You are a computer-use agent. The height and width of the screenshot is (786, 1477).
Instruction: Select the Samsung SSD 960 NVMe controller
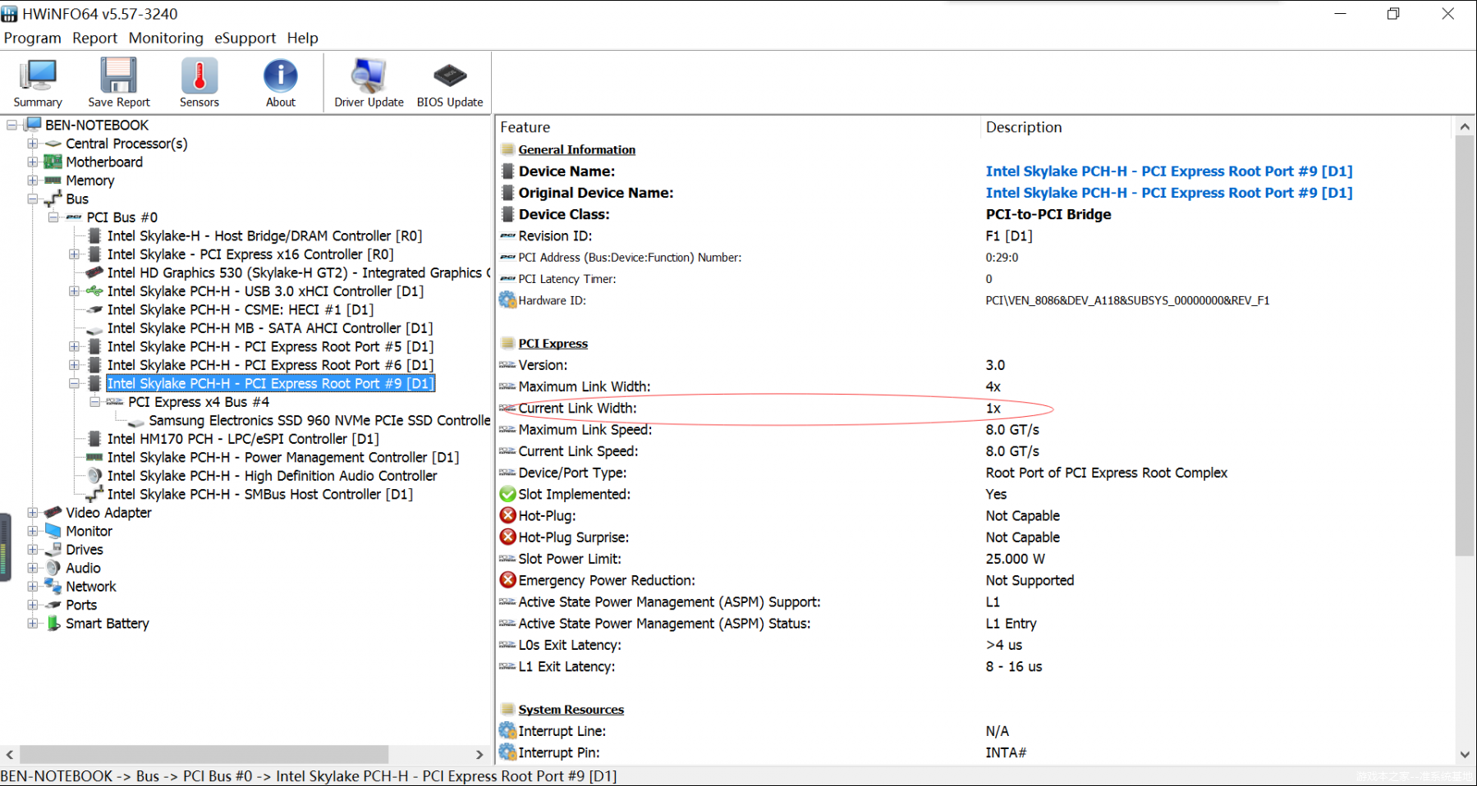[319, 420]
